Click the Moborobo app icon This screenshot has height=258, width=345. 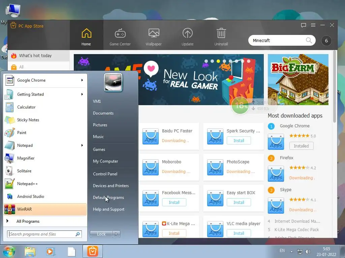[x=151, y=167]
